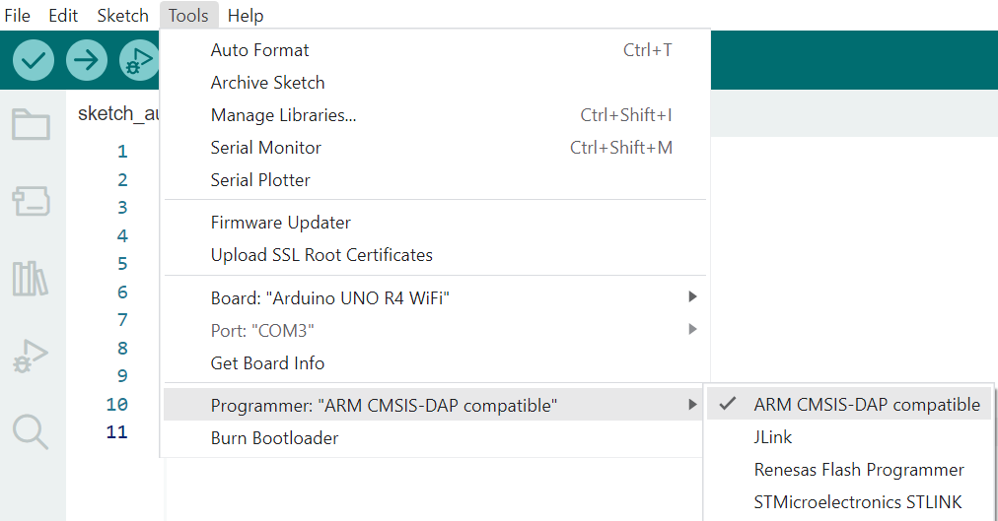
Task: Open the Sketch menu
Action: 122,15
